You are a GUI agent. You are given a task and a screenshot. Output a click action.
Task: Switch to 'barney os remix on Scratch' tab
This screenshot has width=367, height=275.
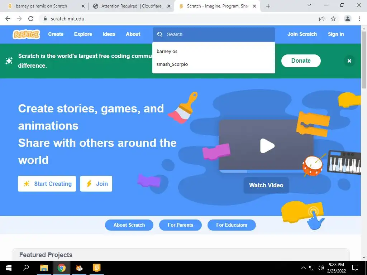(x=42, y=6)
